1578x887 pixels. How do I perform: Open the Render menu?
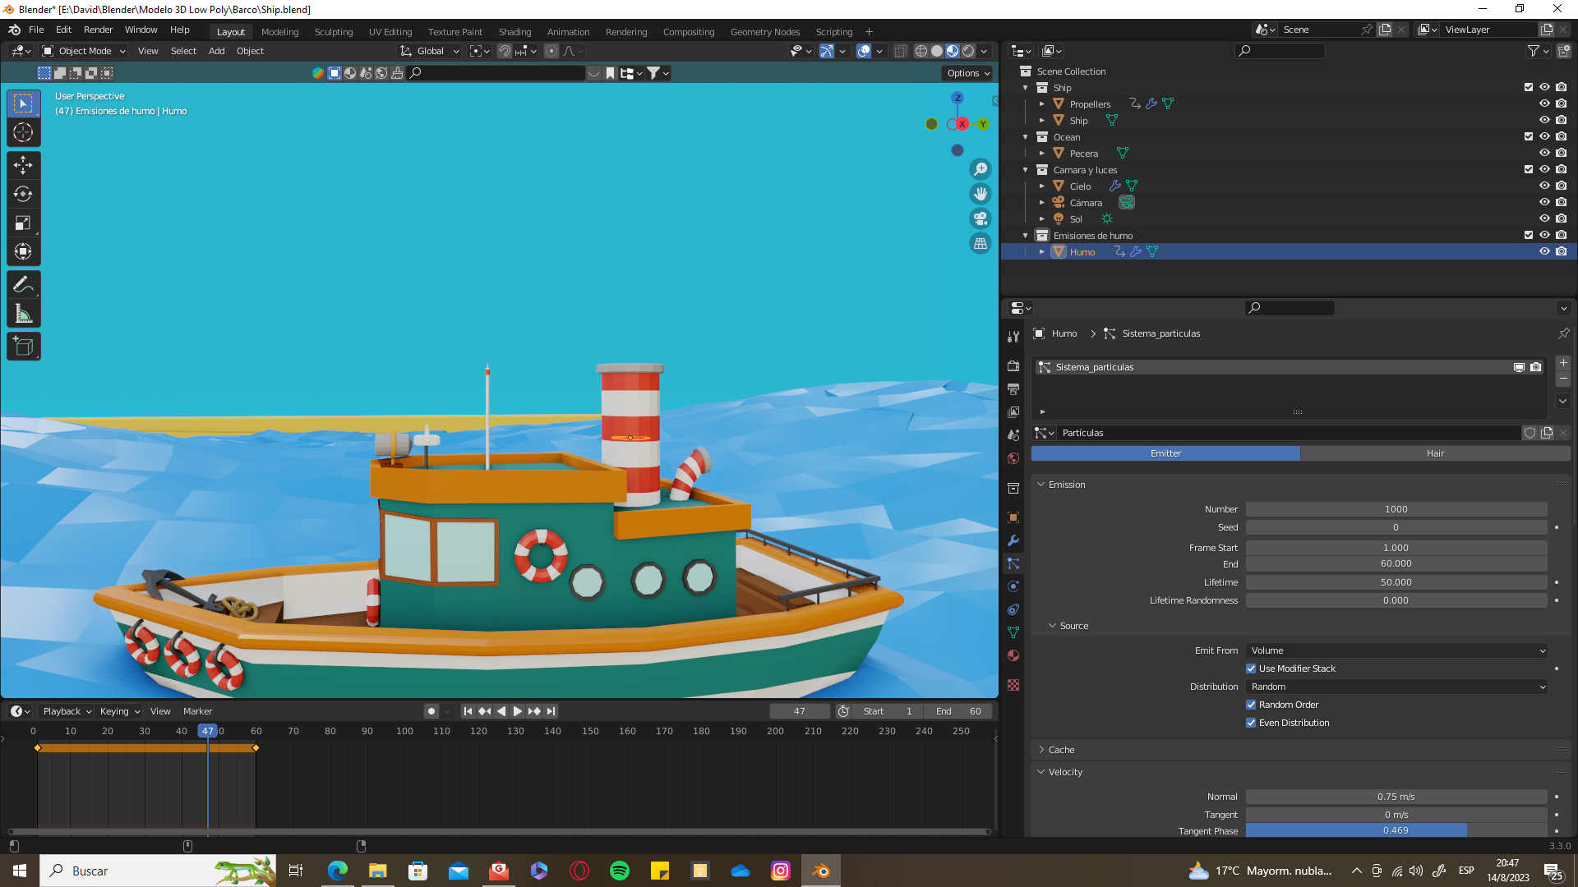[98, 30]
